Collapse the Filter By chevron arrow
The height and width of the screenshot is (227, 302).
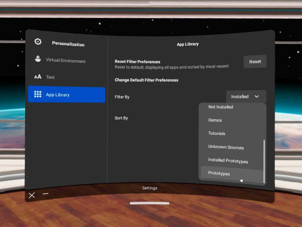257,97
